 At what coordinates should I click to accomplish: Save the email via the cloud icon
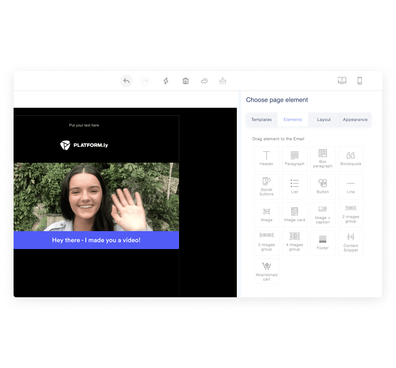click(x=204, y=81)
